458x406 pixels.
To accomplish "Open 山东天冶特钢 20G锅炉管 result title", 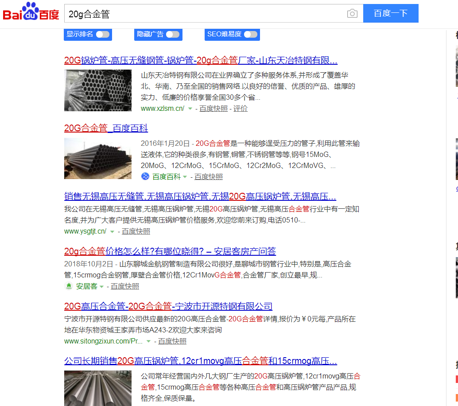I will (201, 61).
